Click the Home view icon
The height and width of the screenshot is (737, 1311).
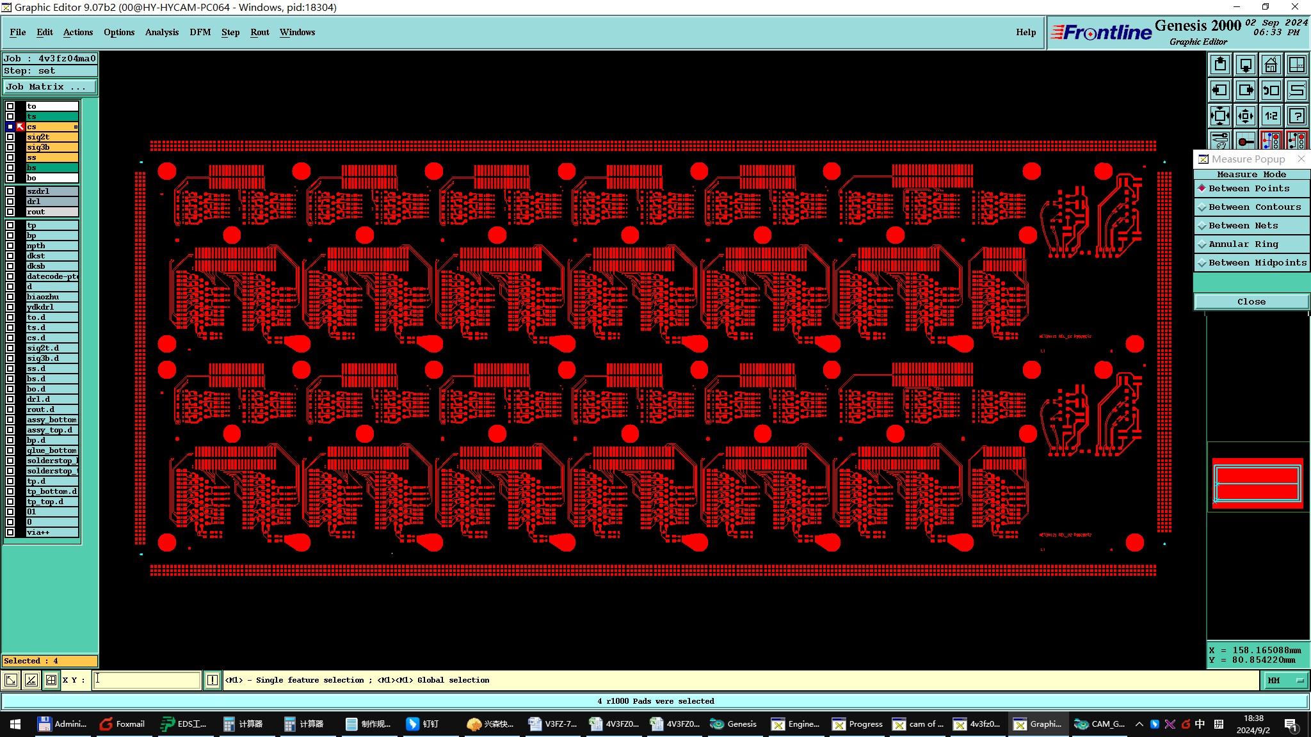pyautogui.click(x=1271, y=65)
